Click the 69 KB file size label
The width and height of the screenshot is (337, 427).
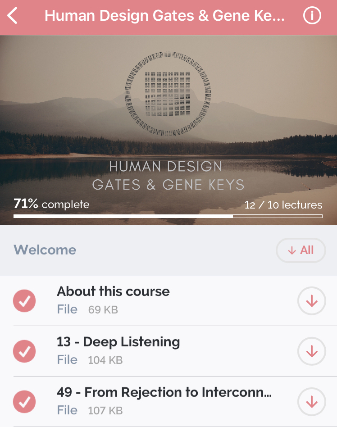coord(103,309)
